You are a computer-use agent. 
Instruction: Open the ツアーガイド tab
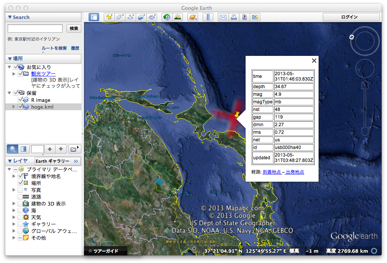106,251
